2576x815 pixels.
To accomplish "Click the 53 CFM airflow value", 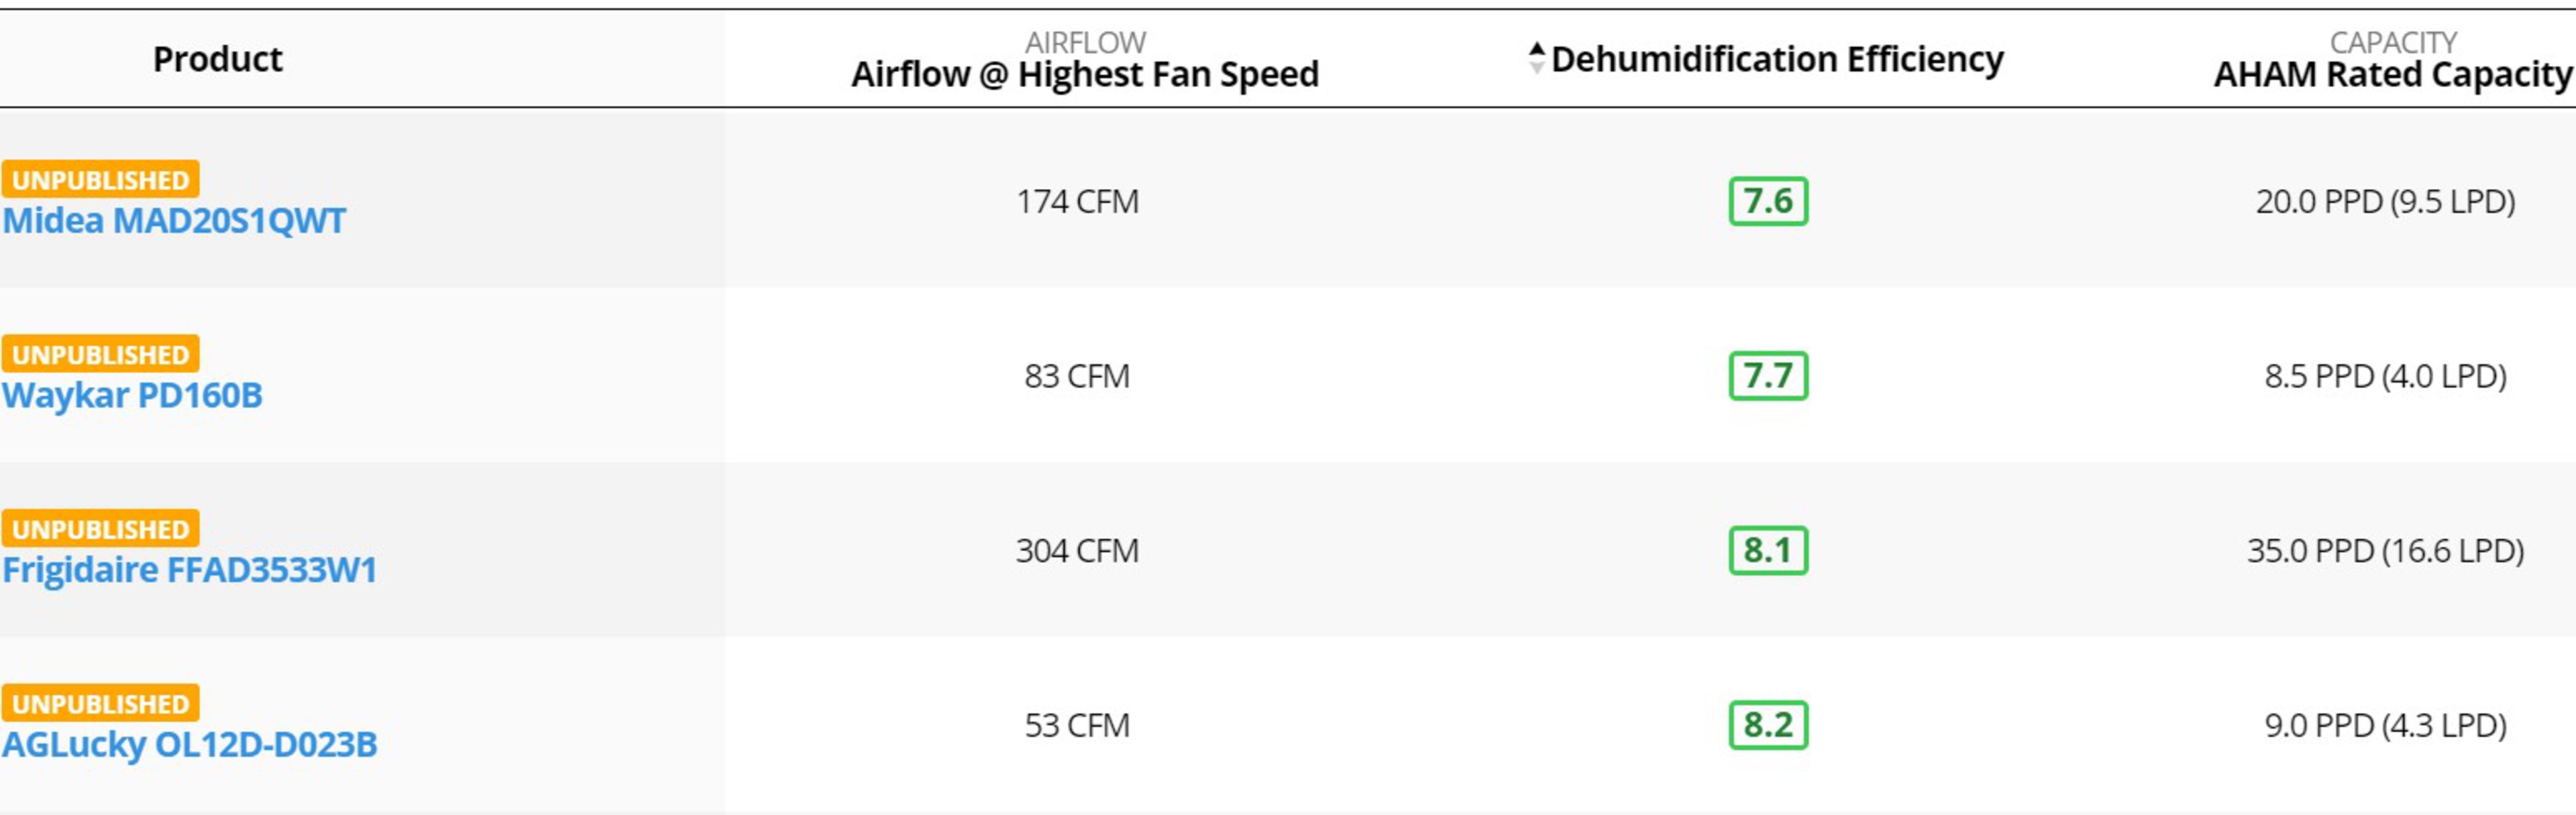I will [x=1077, y=726].
